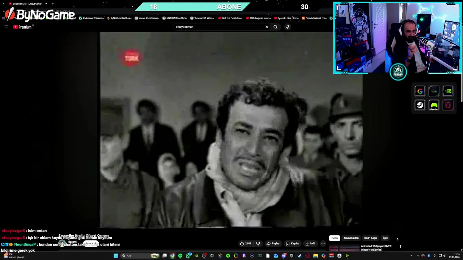Open Animated Wallpaper RIVER video thumbnail
The width and height of the screenshot is (463, 260).
coord(344,248)
